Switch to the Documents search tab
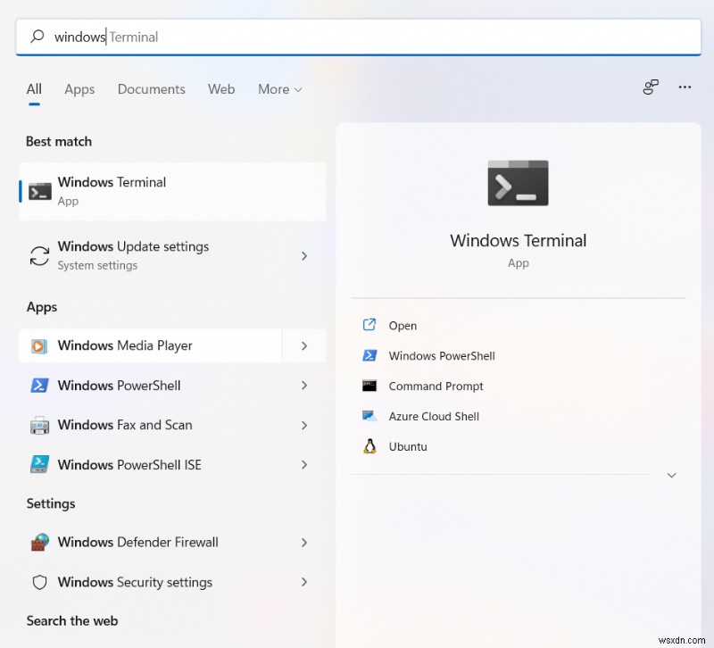This screenshot has height=648, width=714. (x=151, y=89)
